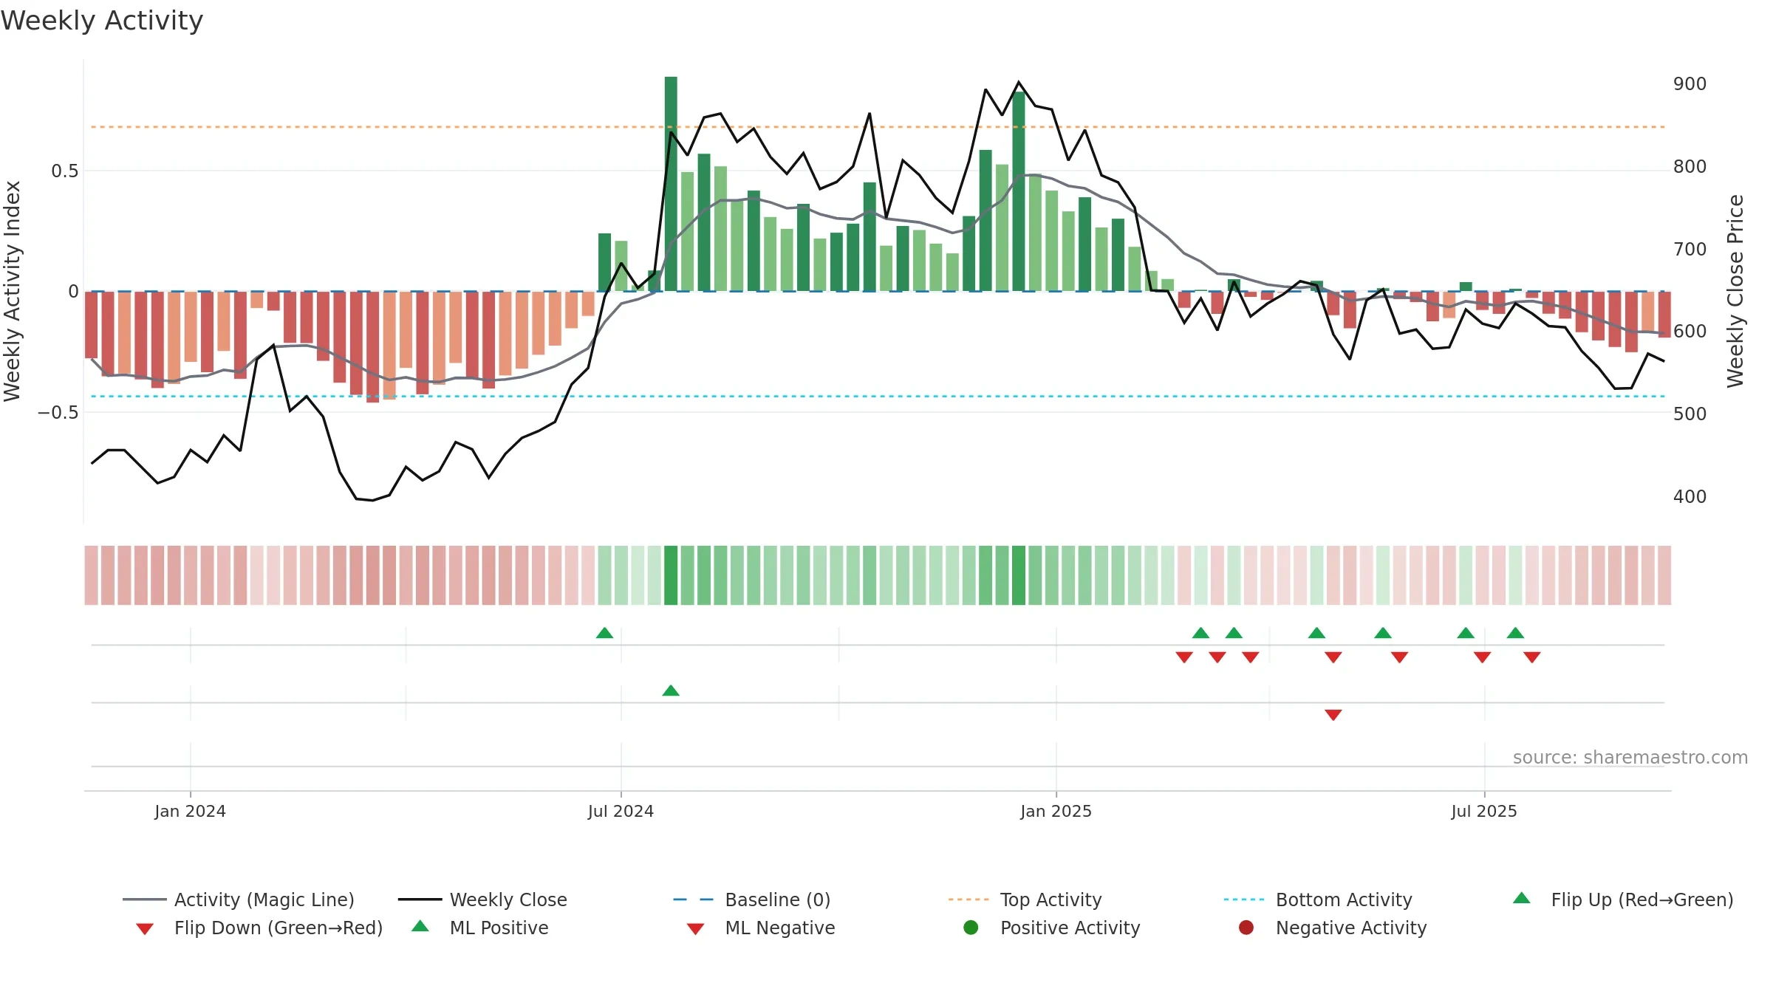Click the Positive Activity green circle icon
This screenshot has height=997, width=1773.
[971, 928]
